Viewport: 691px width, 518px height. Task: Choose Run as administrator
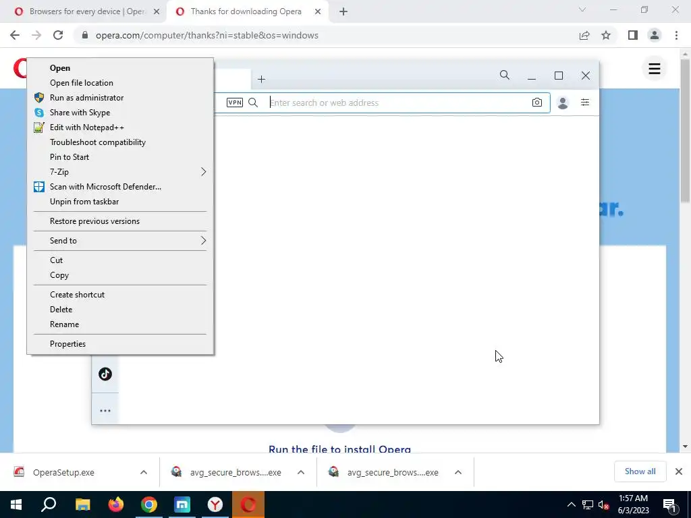click(x=120, y=98)
